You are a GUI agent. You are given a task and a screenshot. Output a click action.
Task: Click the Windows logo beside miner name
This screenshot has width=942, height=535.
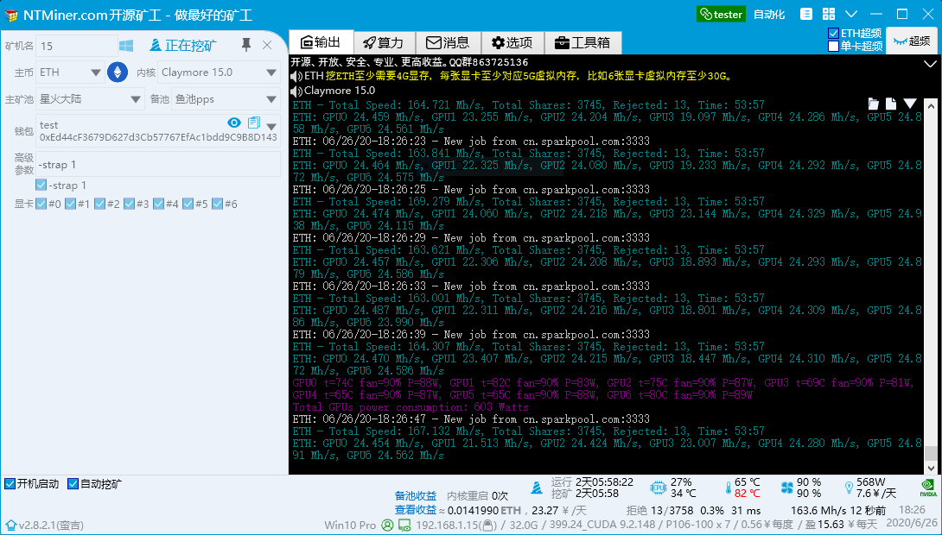[x=126, y=46]
